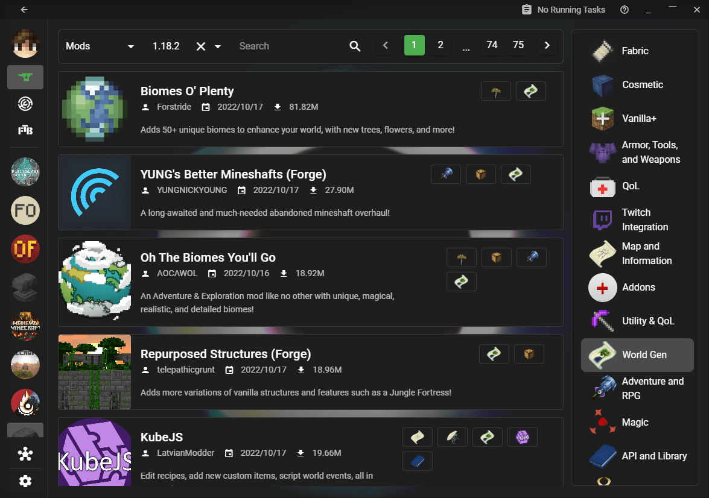Click the map tag on Repurposed Structures

pos(494,354)
